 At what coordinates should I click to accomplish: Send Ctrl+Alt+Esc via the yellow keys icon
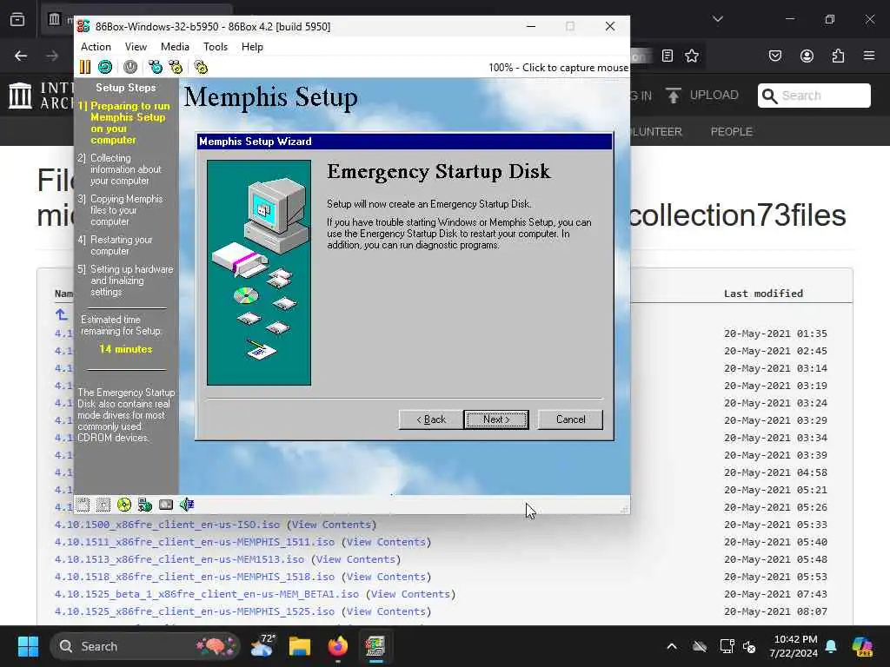176,67
